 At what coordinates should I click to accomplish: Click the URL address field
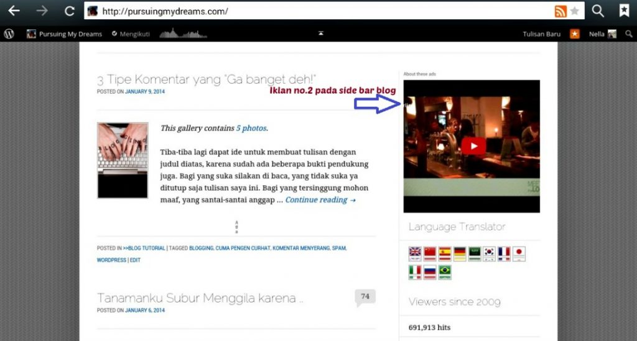click(323, 11)
